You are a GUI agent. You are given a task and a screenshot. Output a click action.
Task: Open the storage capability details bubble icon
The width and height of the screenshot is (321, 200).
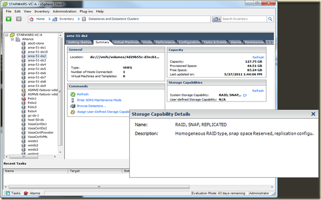[x=245, y=96]
